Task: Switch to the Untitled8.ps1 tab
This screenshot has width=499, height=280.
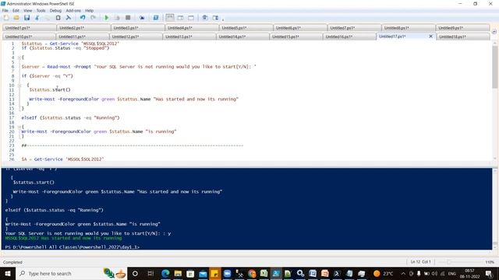Action: pos(408,28)
